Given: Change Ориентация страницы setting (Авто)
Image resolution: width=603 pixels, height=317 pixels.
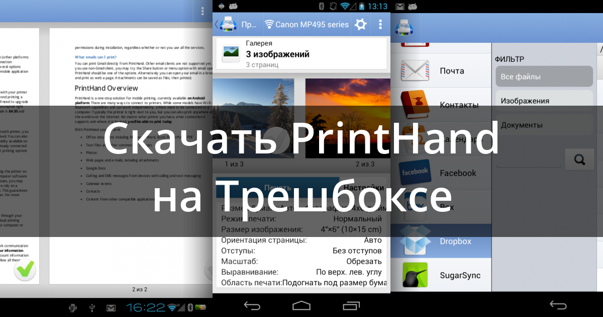Looking at the screenshot, I should click(301, 240).
